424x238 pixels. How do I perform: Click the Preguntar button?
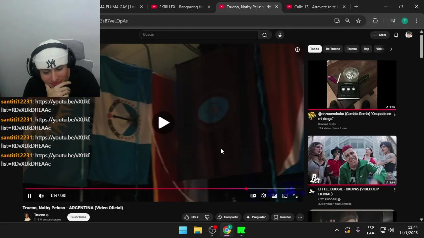pyautogui.click(x=256, y=217)
